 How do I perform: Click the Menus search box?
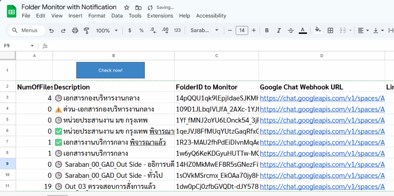[x=27, y=30]
